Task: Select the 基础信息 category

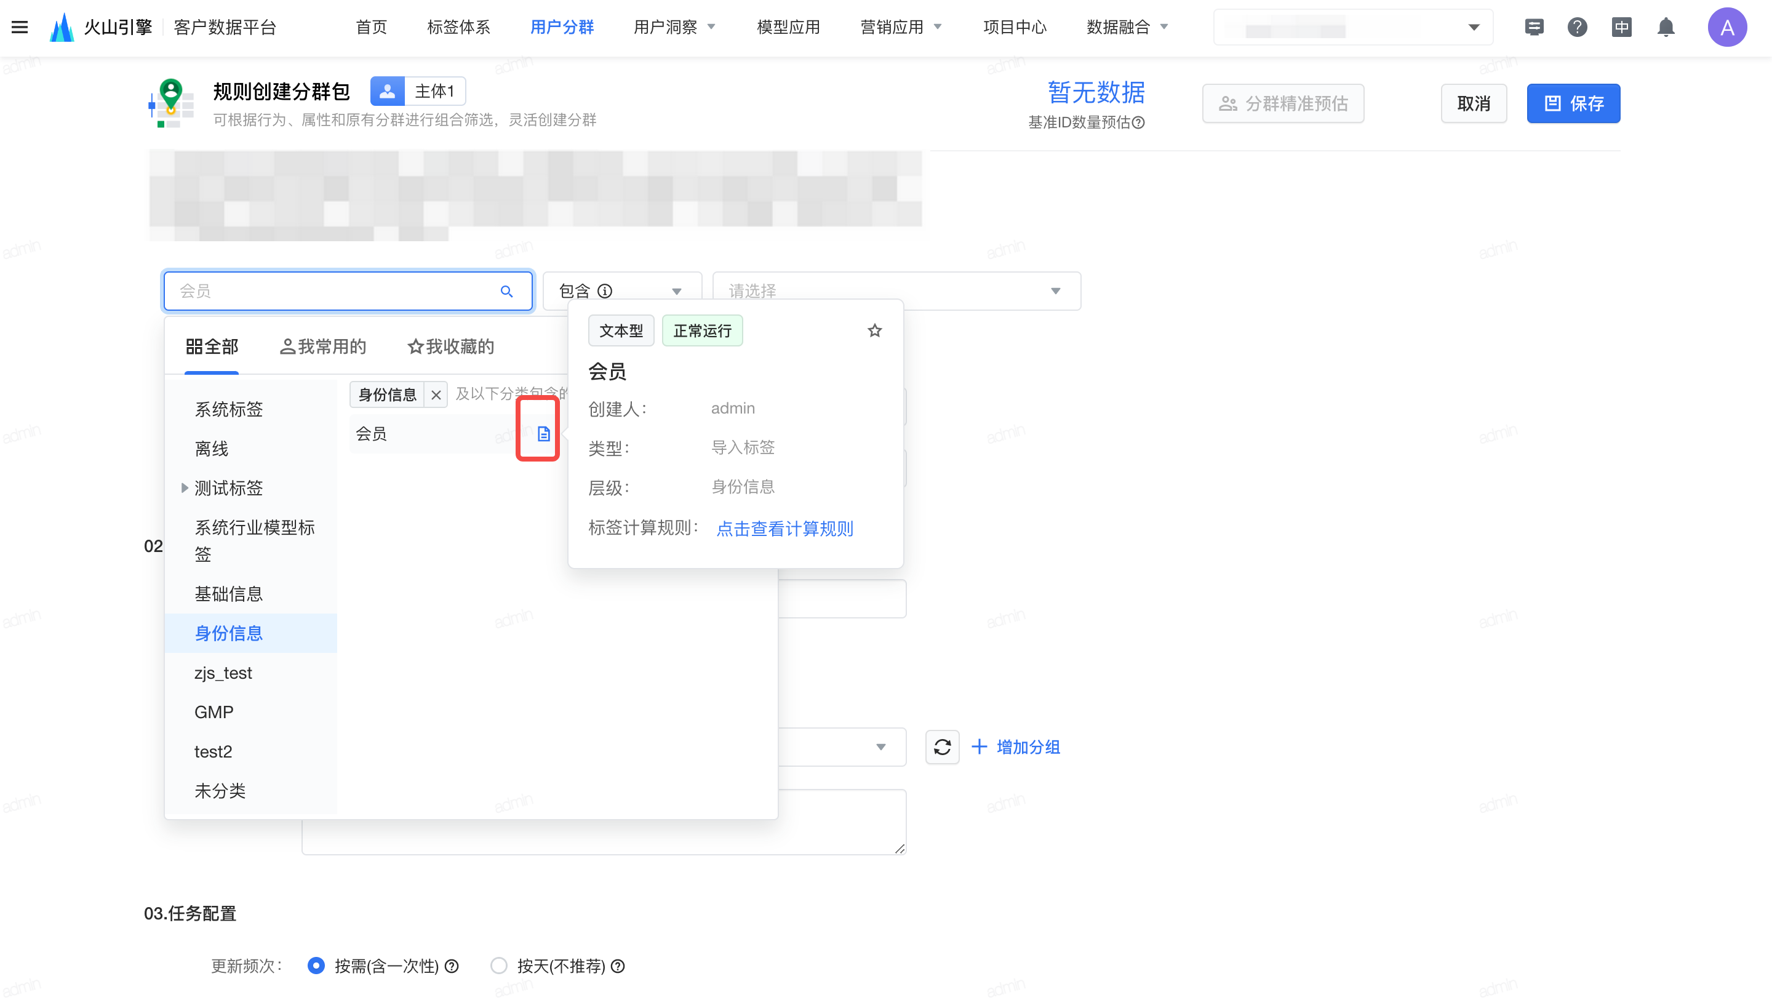Action: pos(250,593)
